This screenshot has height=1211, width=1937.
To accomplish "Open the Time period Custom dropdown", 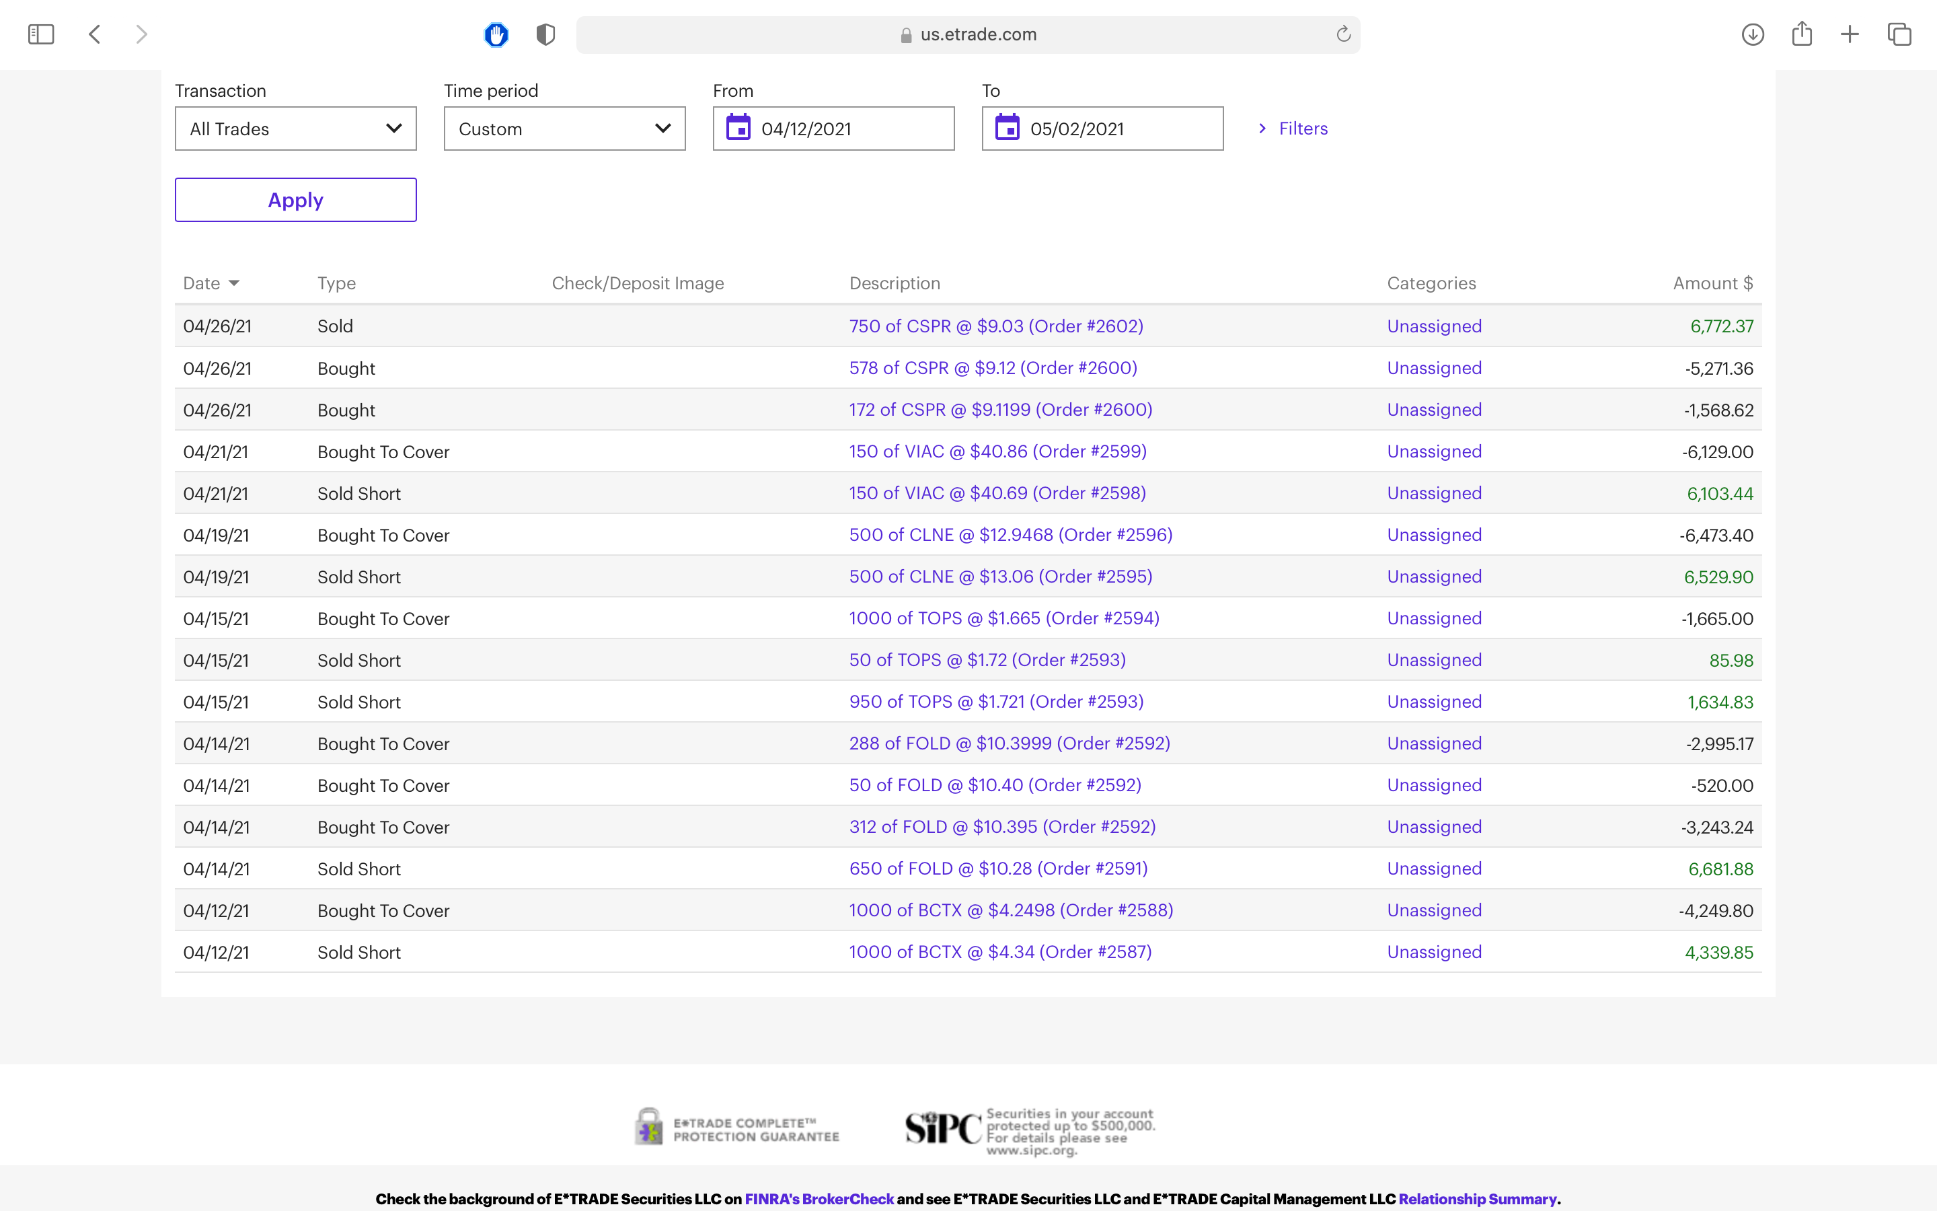I will click(x=564, y=128).
